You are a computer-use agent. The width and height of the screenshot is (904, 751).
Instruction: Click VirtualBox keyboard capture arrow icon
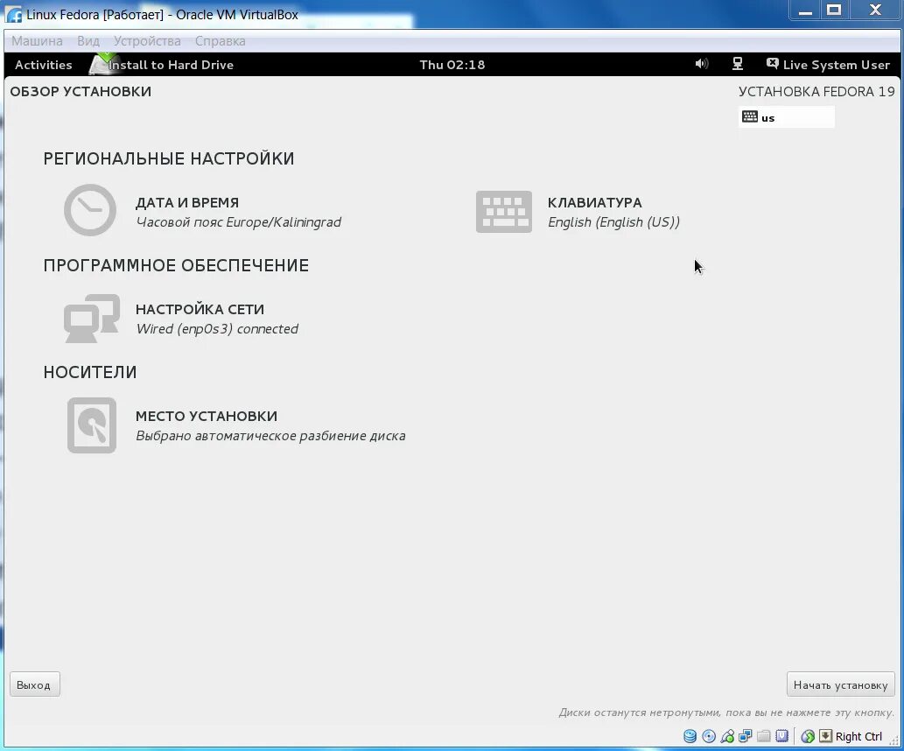tap(825, 736)
